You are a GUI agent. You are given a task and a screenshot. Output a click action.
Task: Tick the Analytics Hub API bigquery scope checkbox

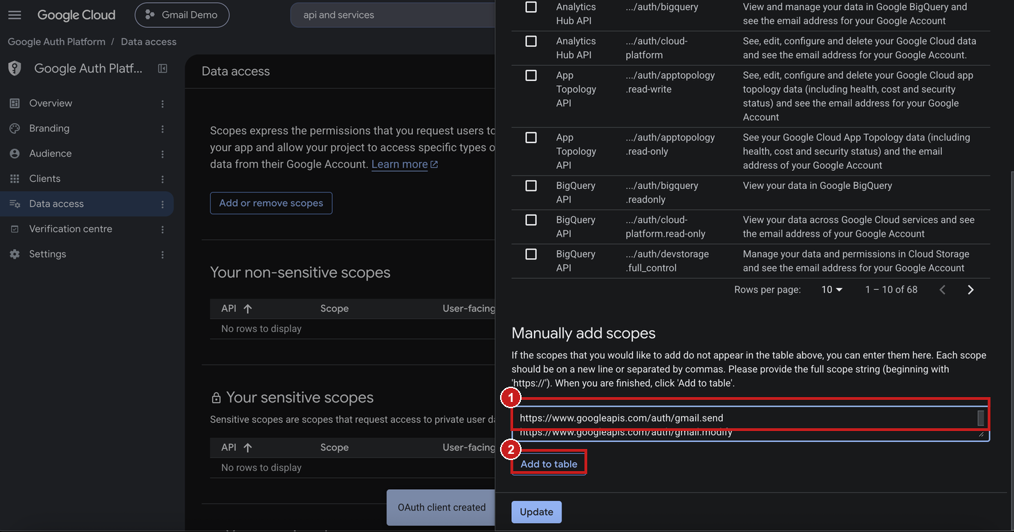click(x=531, y=7)
